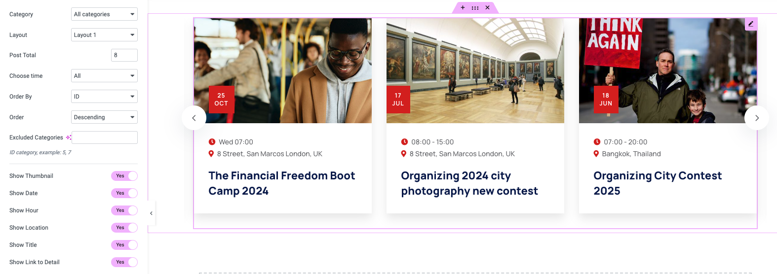This screenshot has height=274, width=777.
Task: Disable the Show Date switch
Action: click(124, 193)
